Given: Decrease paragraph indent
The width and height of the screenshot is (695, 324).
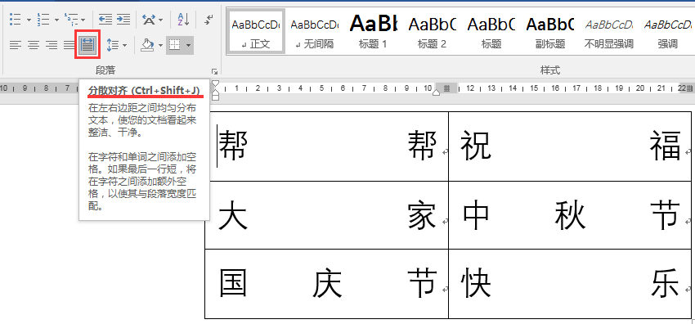Looking at the screenshot, I should click(x=105, y=19).
